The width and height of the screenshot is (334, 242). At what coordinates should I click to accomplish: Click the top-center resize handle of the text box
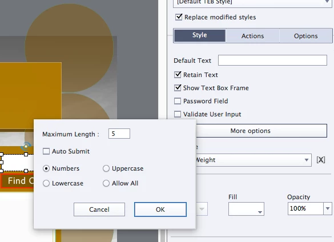26,154
